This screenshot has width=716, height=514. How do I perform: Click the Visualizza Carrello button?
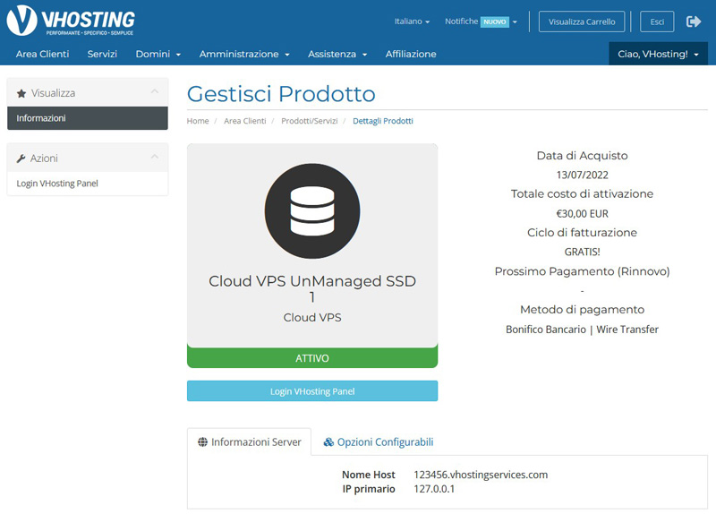[582, 21]
